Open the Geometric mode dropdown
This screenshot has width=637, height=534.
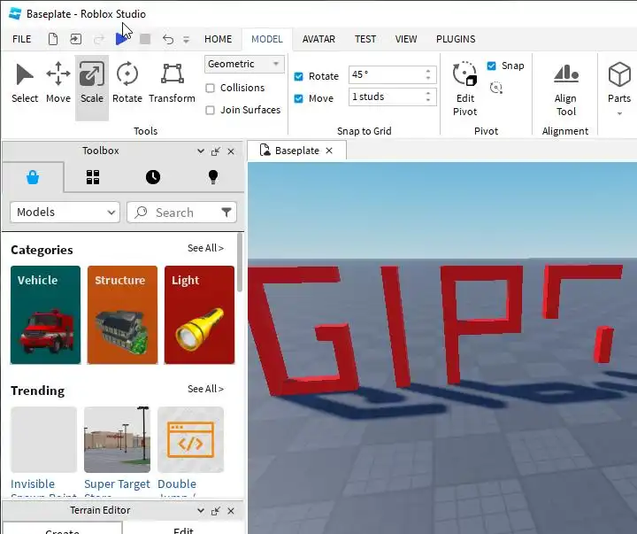click(x=244, y=64)
